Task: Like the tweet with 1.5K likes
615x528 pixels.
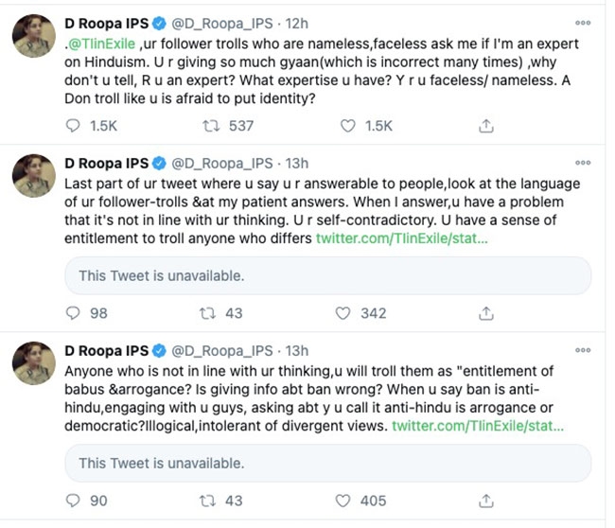Action: click(x=347, y=126)
